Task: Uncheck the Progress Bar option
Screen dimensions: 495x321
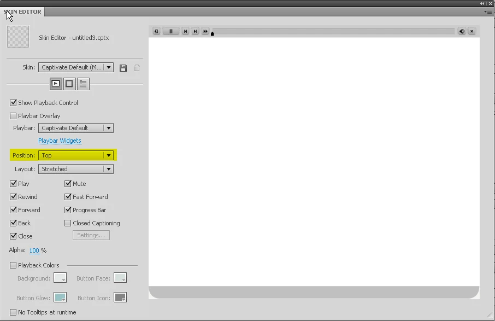Action: [x=68, y=210]
